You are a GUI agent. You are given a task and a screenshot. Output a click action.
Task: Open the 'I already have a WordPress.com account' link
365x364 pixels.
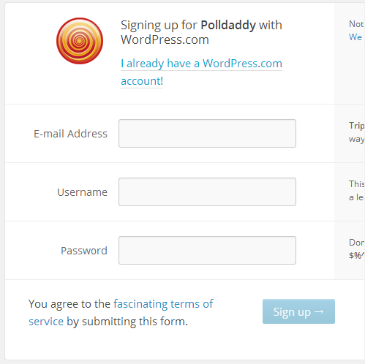point(201,72)
